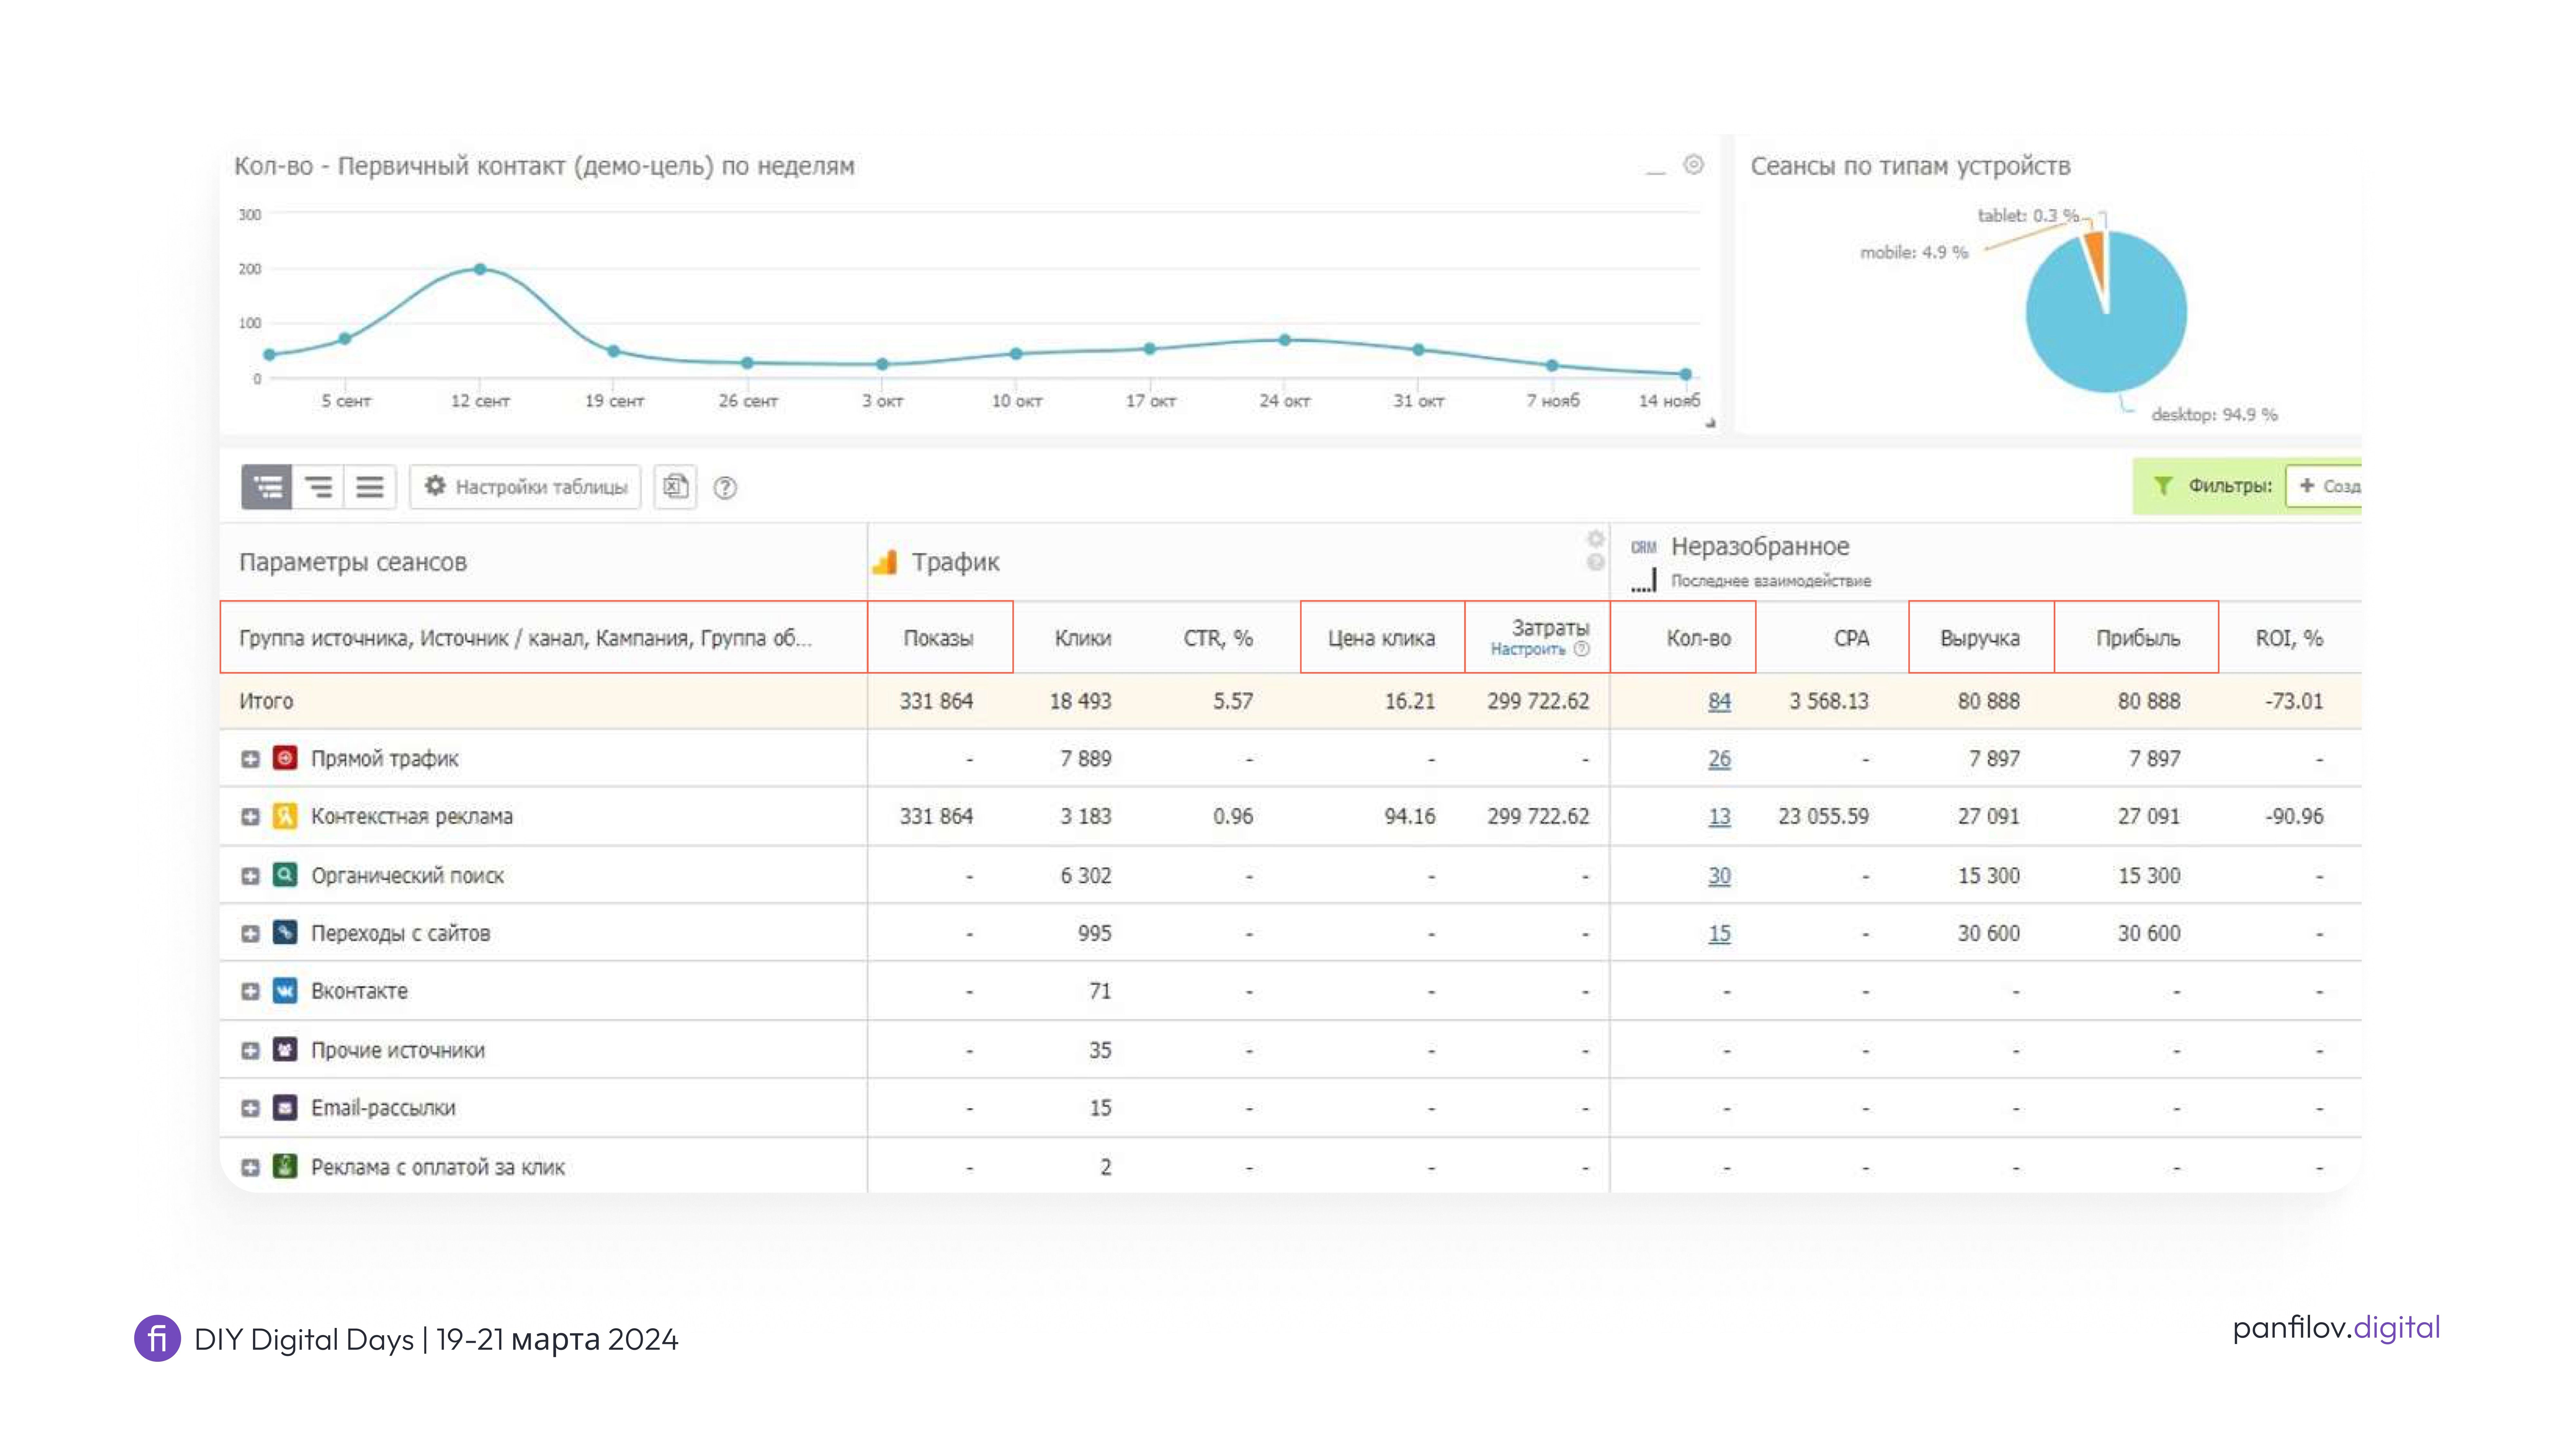This screenshot has width=2576, height=1449.
Task: Click the CRM Неразобранное icon
Action: click(x=1644, y=547)
